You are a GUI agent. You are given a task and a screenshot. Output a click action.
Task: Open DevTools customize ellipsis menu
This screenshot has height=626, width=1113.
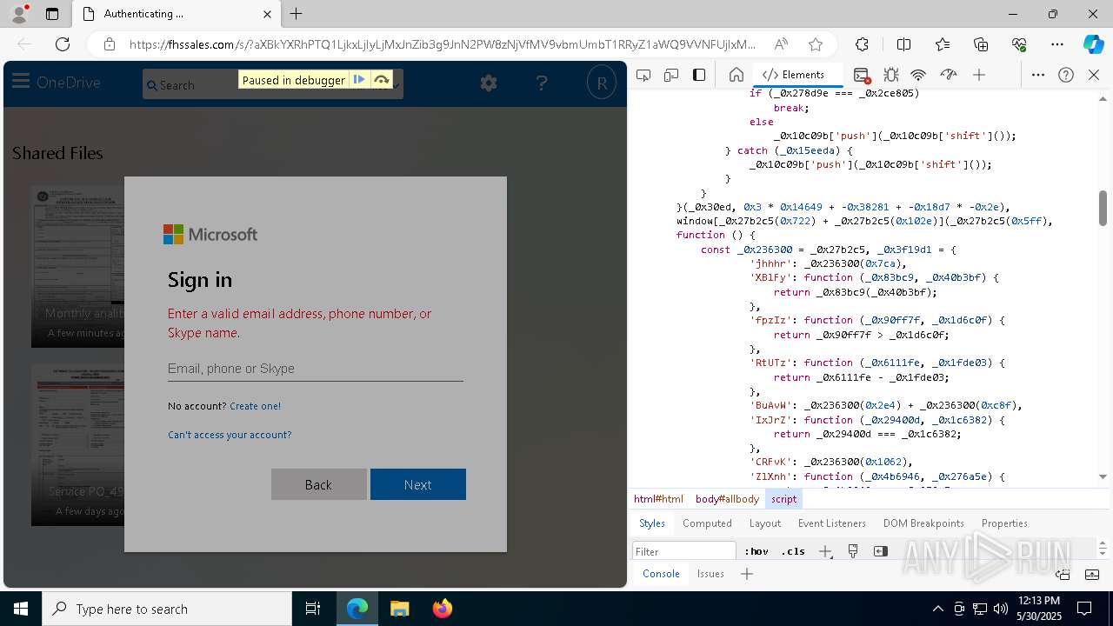pyautogui.click(x=1037, y=75)
